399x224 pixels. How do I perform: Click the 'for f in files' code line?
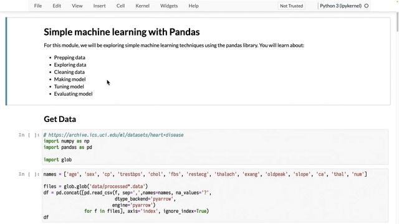pos(147,211)
